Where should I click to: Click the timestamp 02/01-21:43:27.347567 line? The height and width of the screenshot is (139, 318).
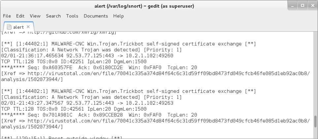point(87,103)
